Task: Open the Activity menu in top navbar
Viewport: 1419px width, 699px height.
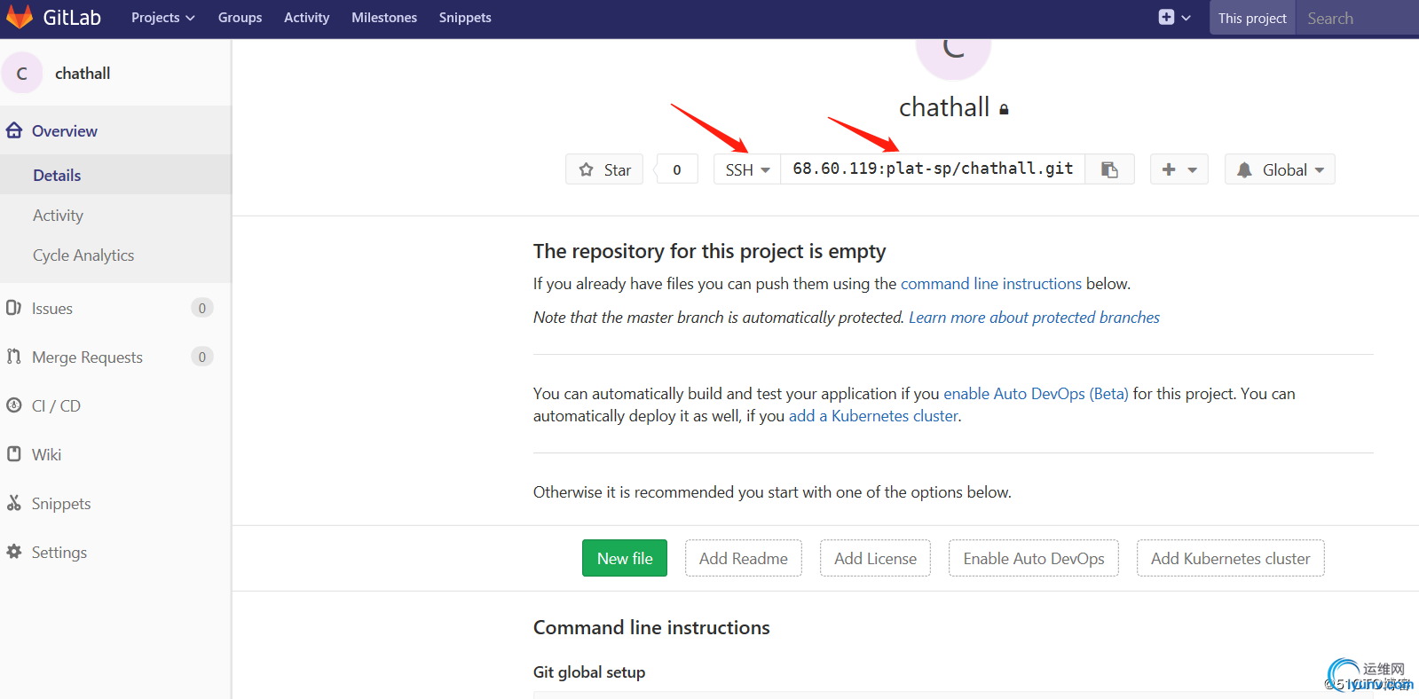Action: click(x=307, y=18)
